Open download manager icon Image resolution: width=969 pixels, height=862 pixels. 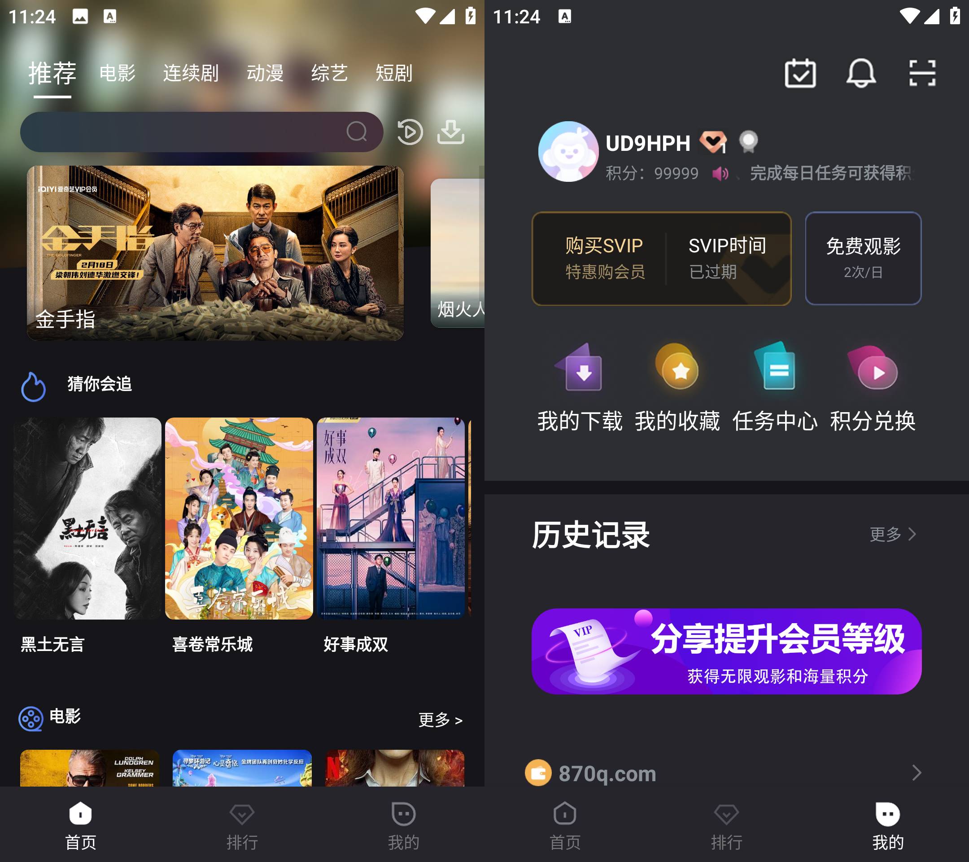click(450, 132)
